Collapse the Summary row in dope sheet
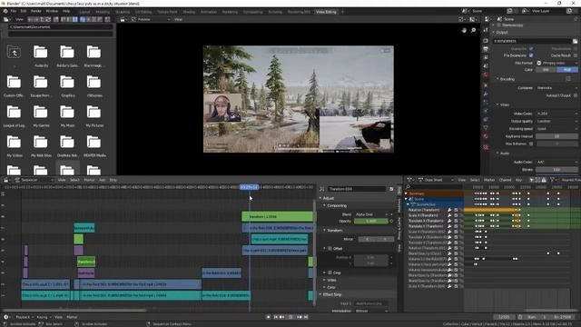The width and height of the screenshot is (581, 327). click(407, 193)
